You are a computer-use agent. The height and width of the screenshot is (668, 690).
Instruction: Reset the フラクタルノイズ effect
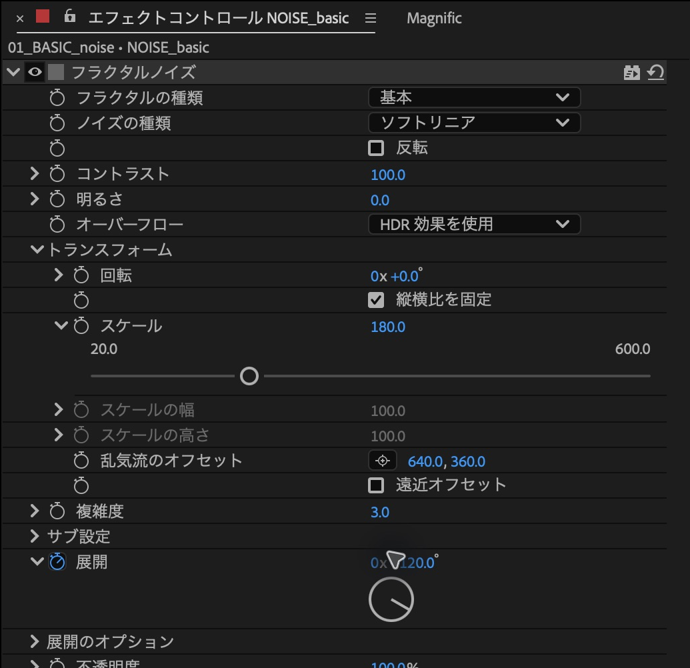point(655,72)
